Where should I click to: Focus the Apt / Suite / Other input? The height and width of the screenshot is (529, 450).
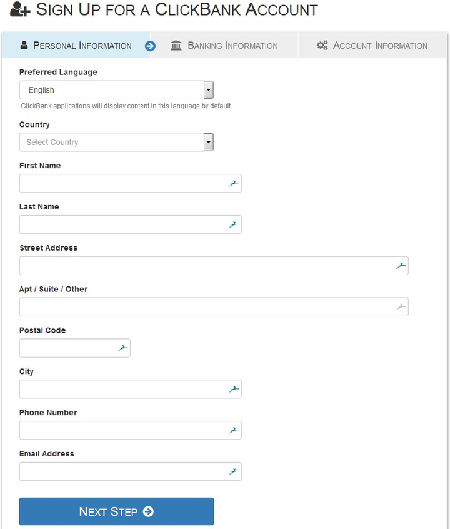click(x=214, y=306)
